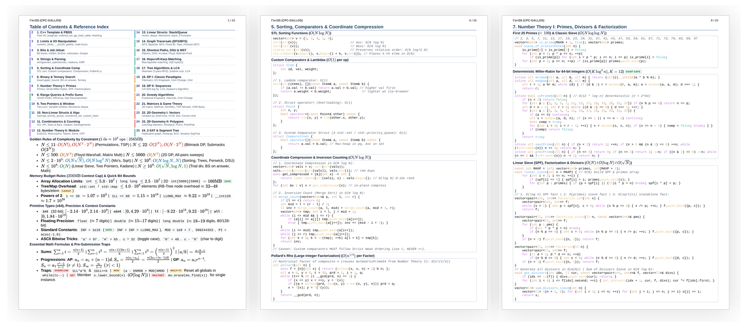
Task: Click "Pollard's Rho (Large Integer Factorization)" subheading
Action: [x=306, y=256]
